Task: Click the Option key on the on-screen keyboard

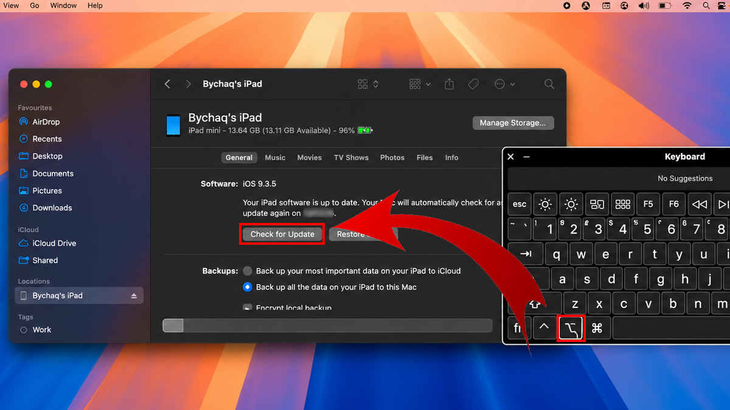Action: coord(571,329)
